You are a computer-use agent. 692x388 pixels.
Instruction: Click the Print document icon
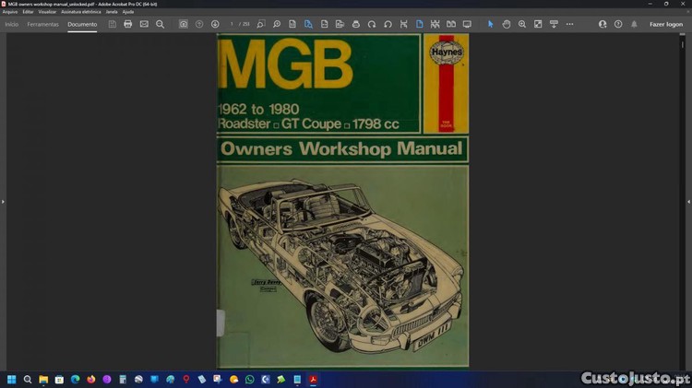coord(128,24)
